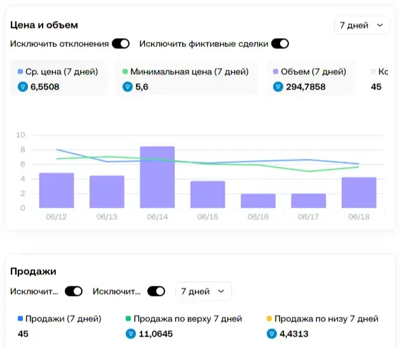This screenshot has height=348, width=402.
Task: Open '7 дней' dropdown in Продажи section
Action: click(x=203, y=291)
